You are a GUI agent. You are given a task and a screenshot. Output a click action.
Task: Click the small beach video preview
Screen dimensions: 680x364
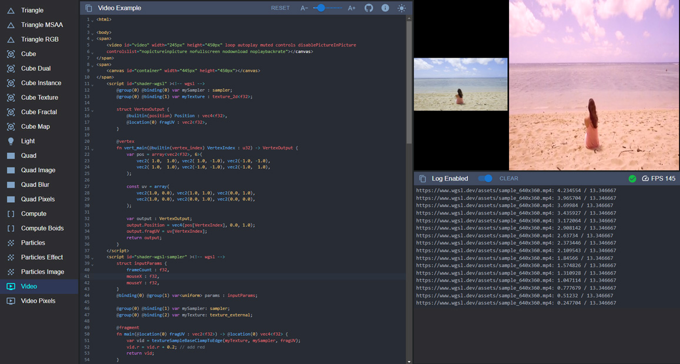[x=460, y=84]
